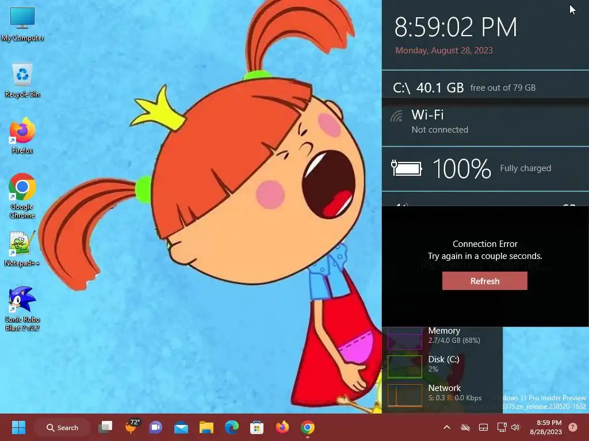Click Memory 2.7/4.0 GB (68%) text
589x441 pixels.
(454, 335)
